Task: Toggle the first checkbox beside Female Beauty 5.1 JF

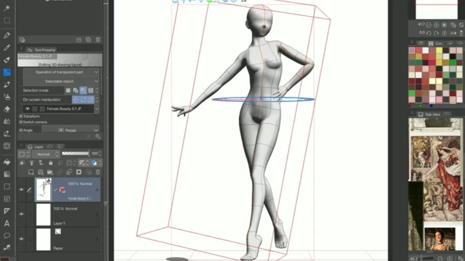Action: (35, 109)
